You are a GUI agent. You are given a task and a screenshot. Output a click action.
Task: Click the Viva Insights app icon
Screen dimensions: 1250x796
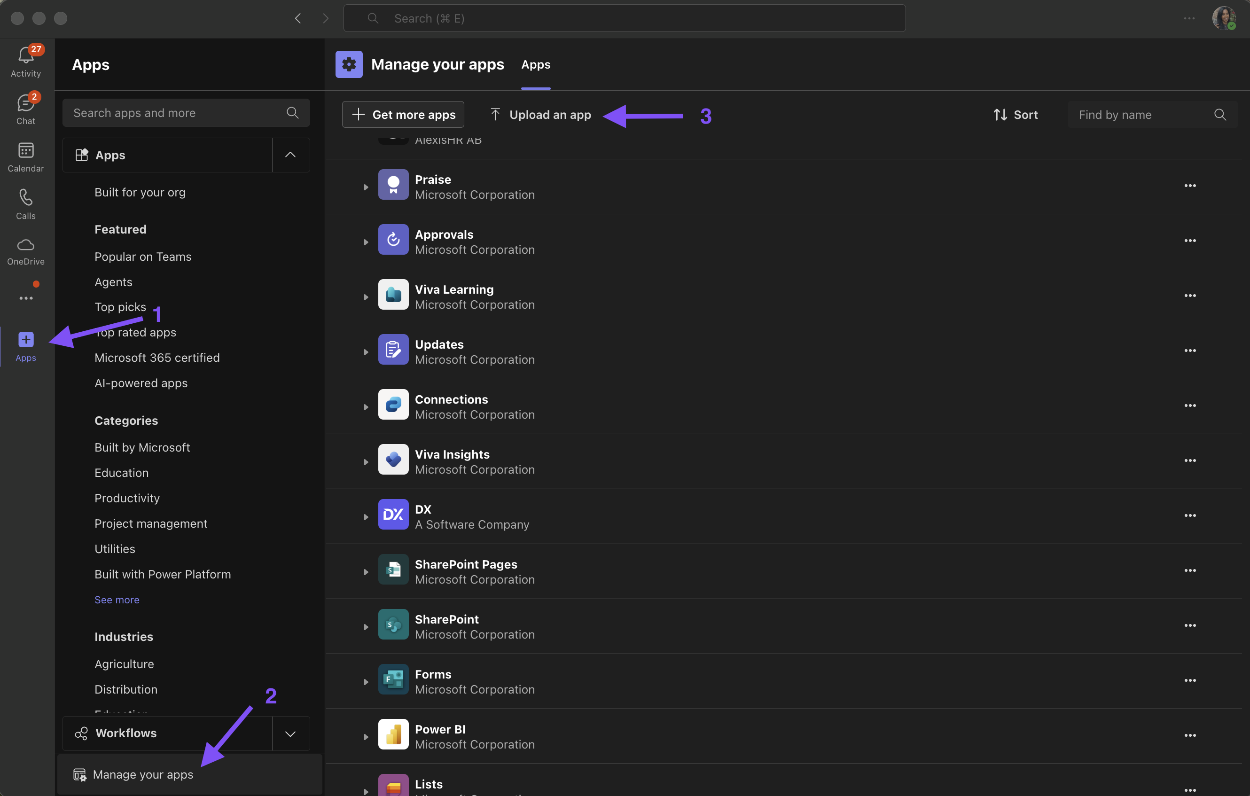tap(393, 460)
